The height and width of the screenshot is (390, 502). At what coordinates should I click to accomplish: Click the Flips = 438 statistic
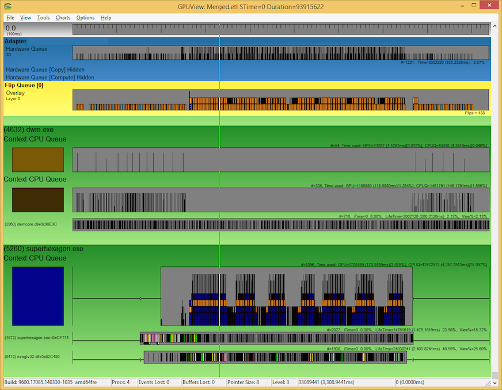tap(475, 113)
